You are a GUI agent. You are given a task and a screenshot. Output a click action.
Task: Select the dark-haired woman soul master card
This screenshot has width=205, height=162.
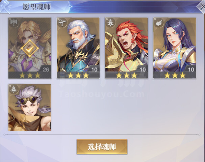175,48
